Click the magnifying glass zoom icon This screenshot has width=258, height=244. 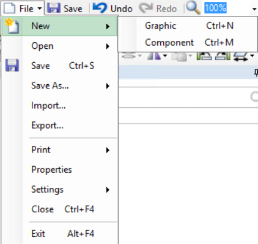pos(193,8)
